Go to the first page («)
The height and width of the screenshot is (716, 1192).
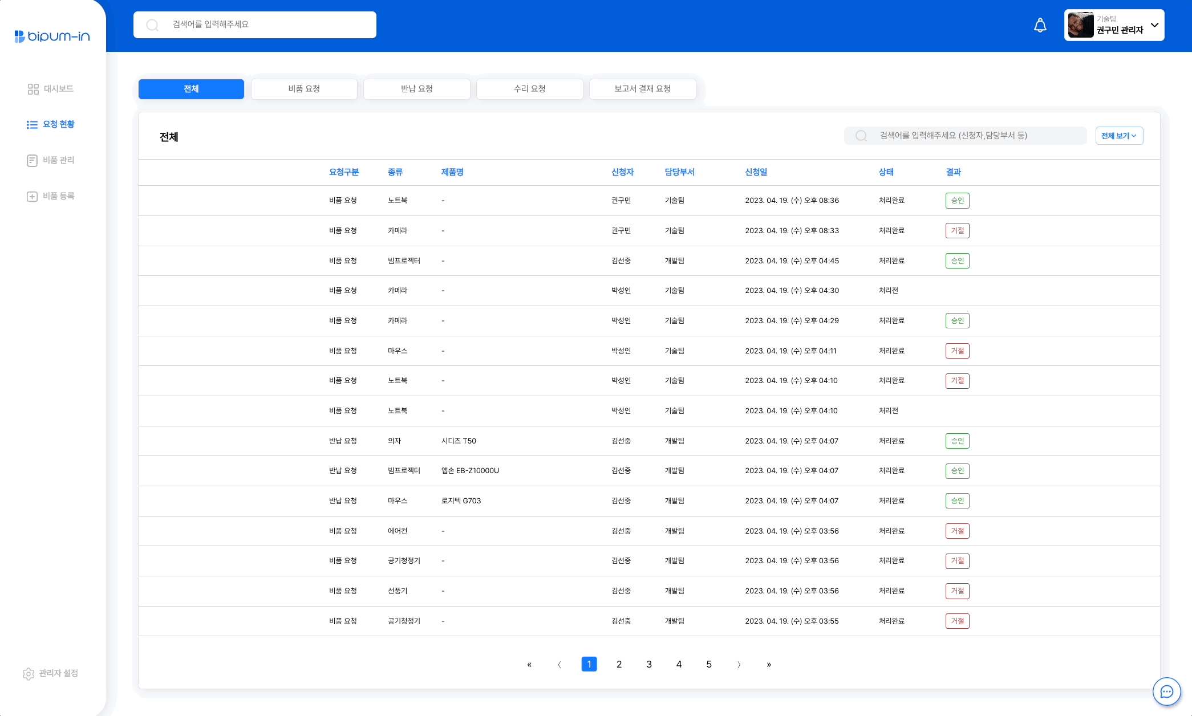click(529, 665)
